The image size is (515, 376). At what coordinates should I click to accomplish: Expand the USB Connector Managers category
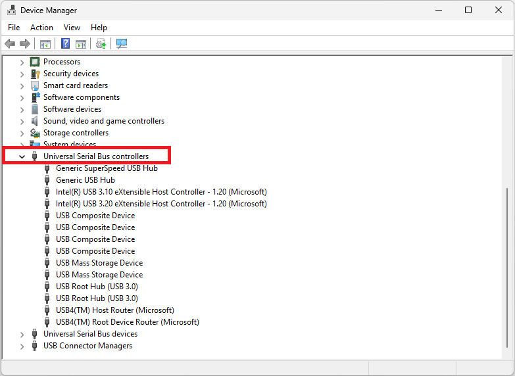pyautogui.click(x=22, y=346)
